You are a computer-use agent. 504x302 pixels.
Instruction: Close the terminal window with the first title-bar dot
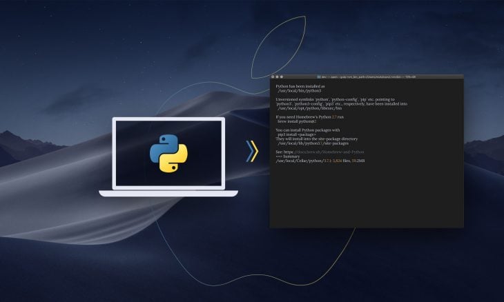pyautogui.click(x=273, y=77)
